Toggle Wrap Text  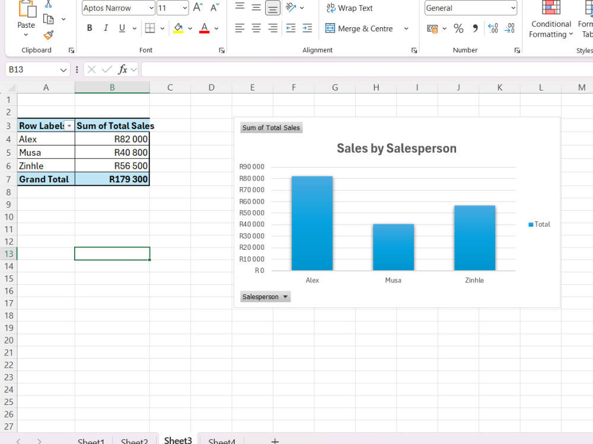point(349,8)
